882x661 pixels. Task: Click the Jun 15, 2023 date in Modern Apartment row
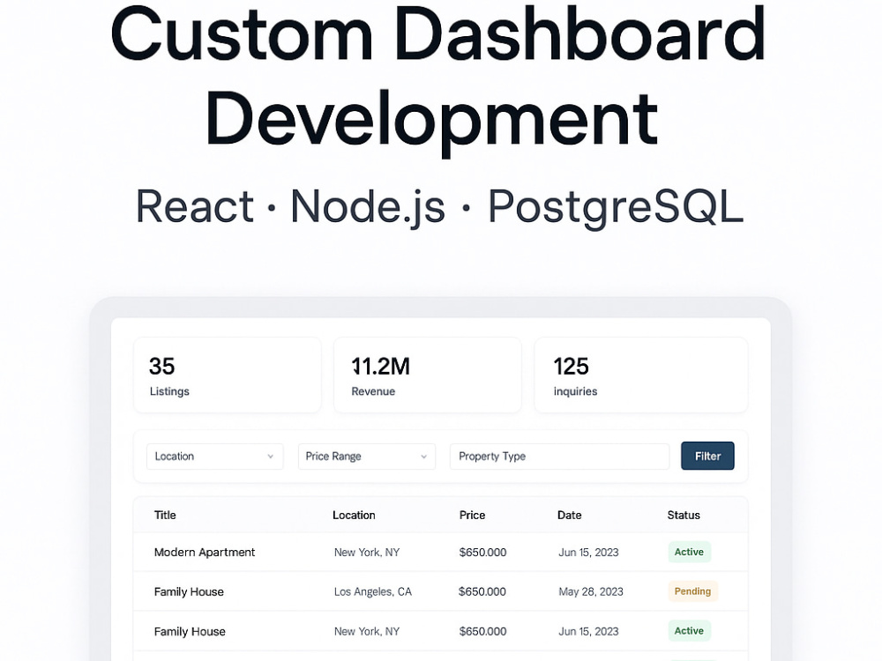point(588,552)
